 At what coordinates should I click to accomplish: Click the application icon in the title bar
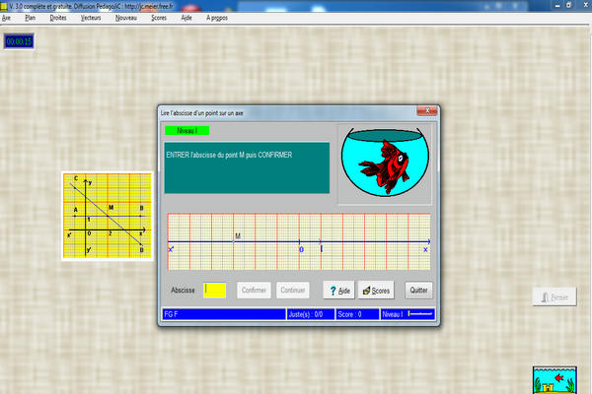4,6
